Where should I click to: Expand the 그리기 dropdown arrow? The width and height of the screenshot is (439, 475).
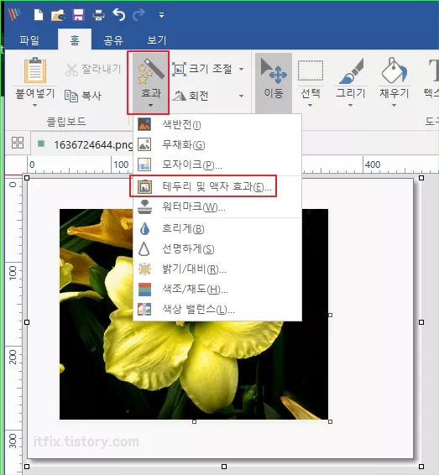coord(351,106)
